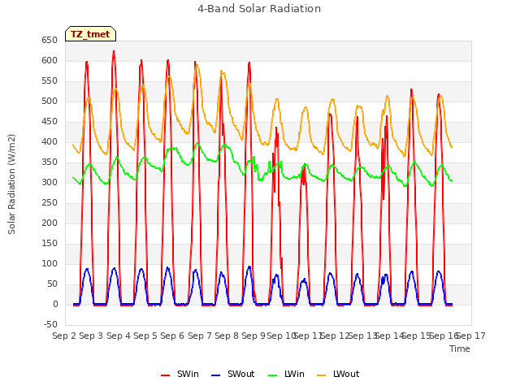
Task: Toggle the LWin legend entry
Action: point(286,374)
